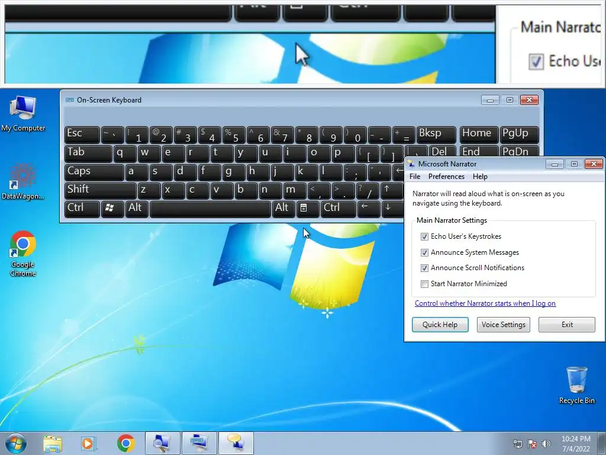Image resolution: width=606 pixels, height=455 pixels.
Task: Click the Windows logo key on keyboard
Action: coord(112,209)
